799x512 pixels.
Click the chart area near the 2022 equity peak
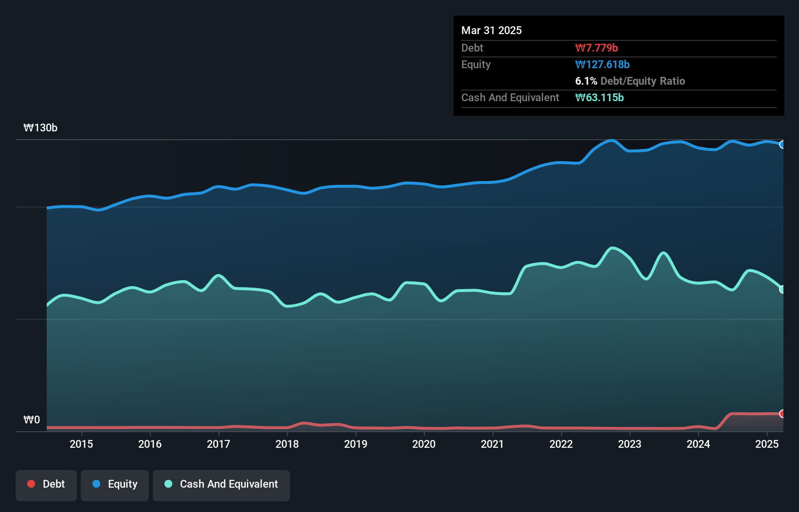[611, 141]
